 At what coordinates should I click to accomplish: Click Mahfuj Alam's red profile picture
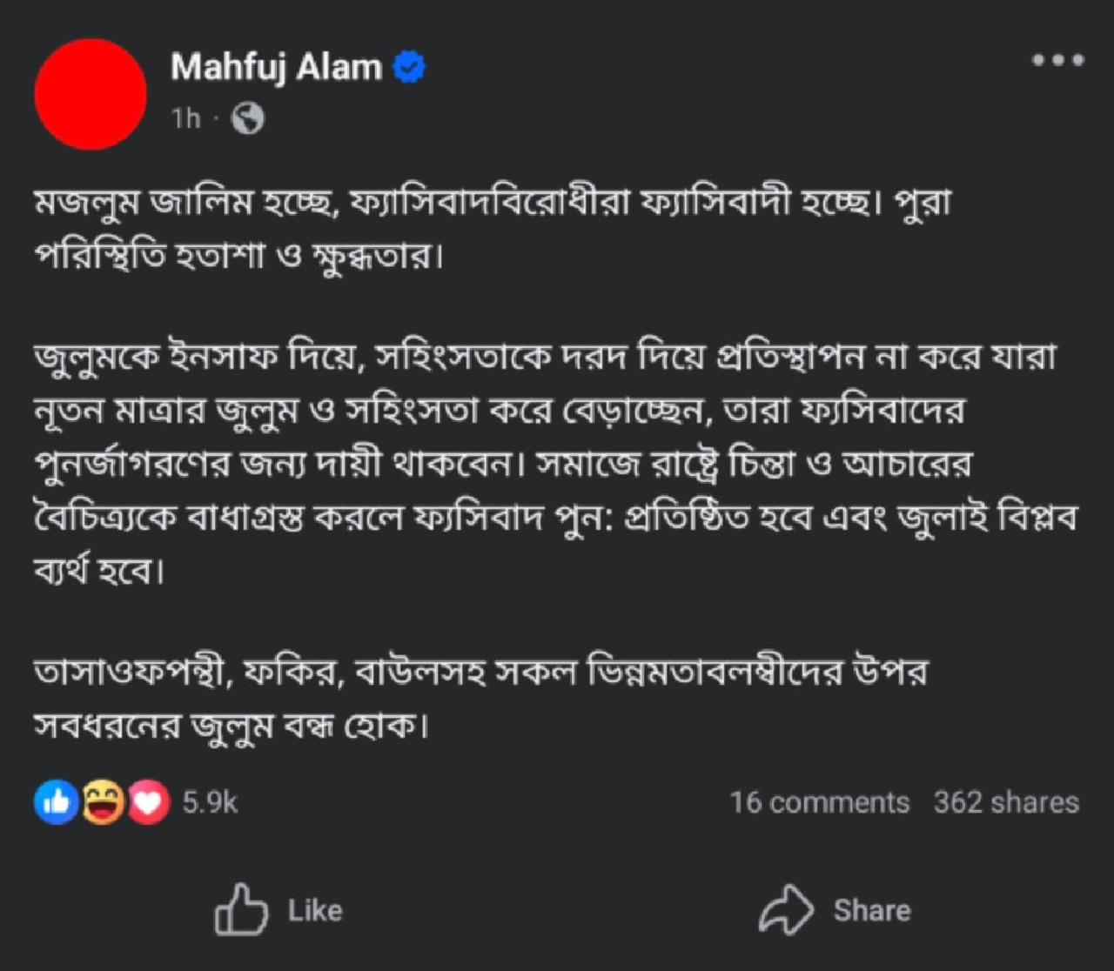[91, 94]
